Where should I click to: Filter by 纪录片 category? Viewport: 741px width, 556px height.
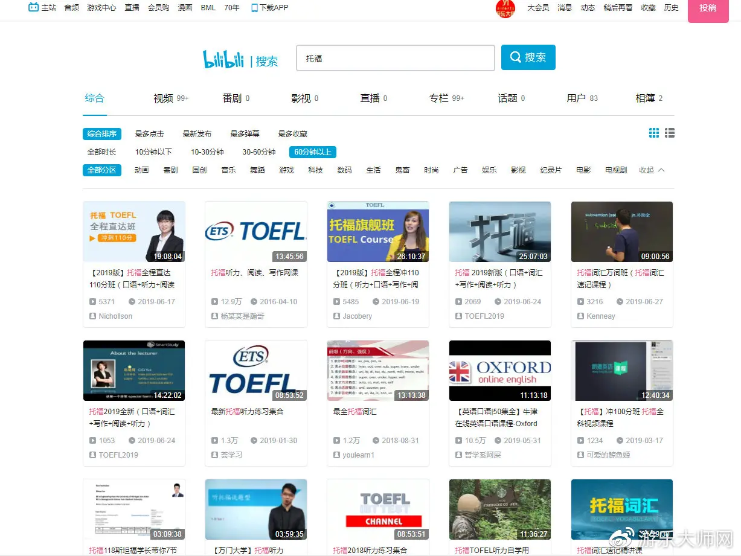tap(551, 170)
